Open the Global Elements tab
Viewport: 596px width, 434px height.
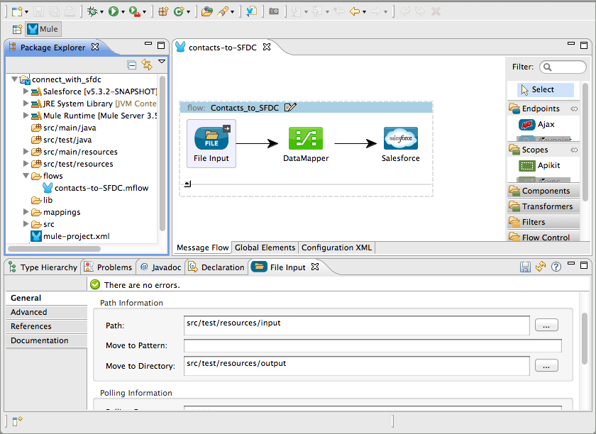click(x=265, y=247)
